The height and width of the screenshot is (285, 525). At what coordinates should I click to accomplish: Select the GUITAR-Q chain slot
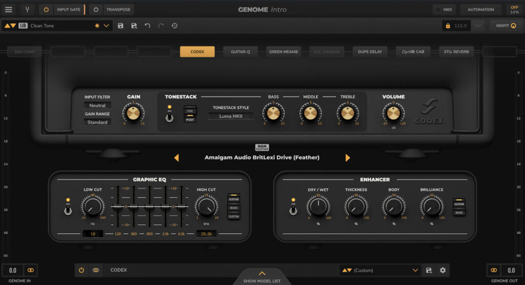[240, 52]
